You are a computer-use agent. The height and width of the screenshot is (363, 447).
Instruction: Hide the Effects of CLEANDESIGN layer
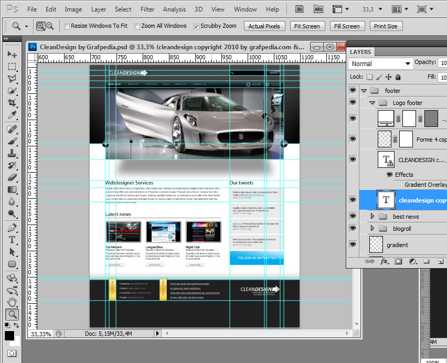(x=390, y=174)
